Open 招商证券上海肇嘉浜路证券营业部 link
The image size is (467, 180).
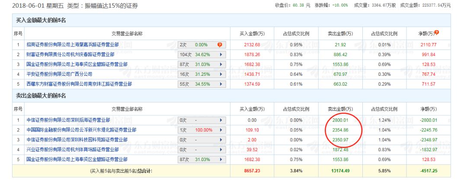click(72, 45)
